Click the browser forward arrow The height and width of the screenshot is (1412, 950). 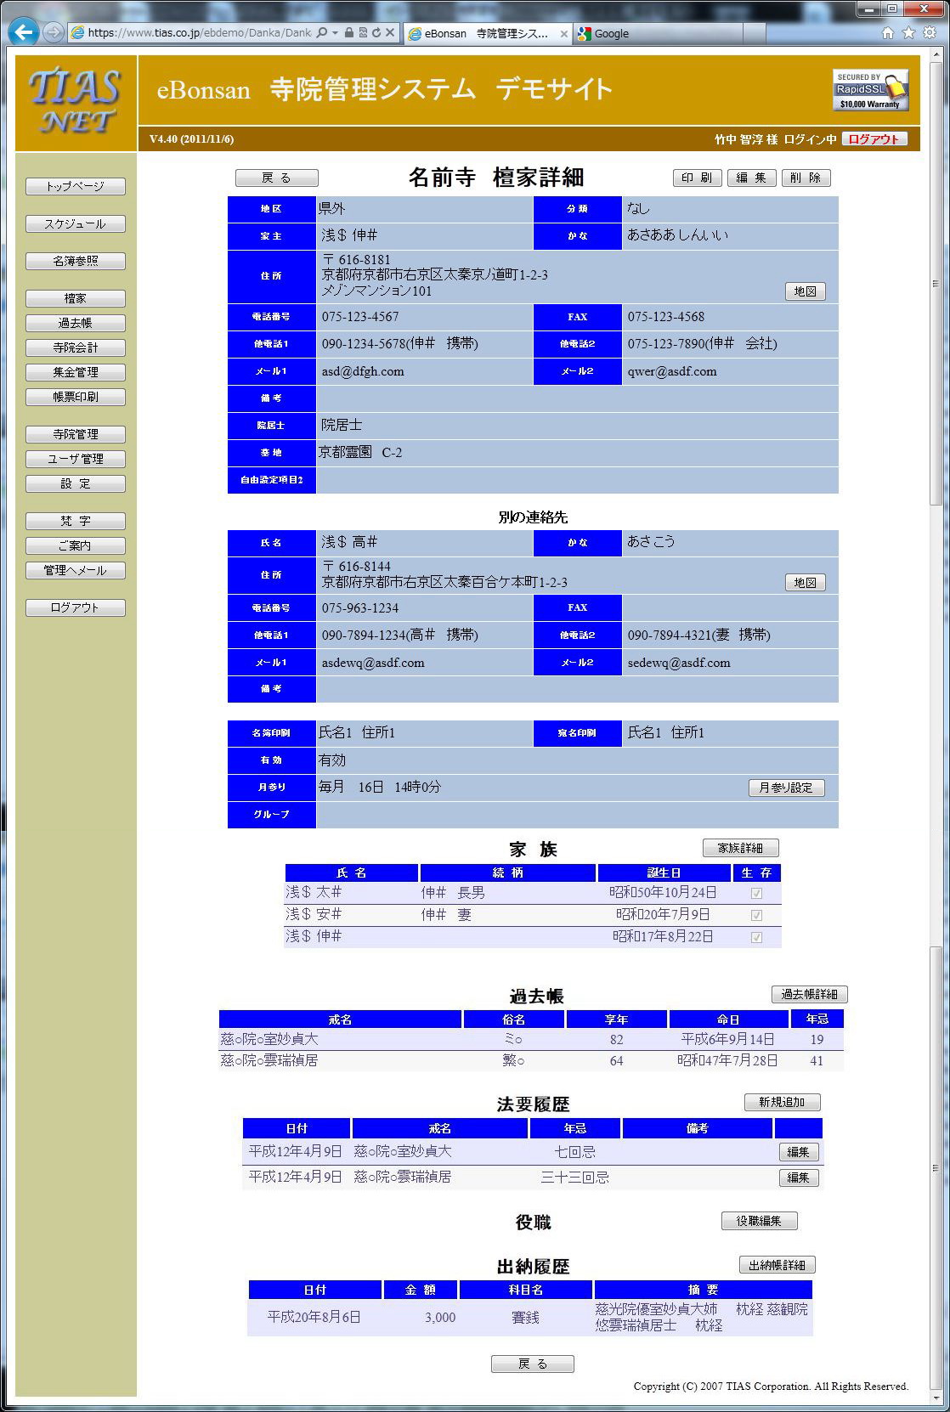54,33
